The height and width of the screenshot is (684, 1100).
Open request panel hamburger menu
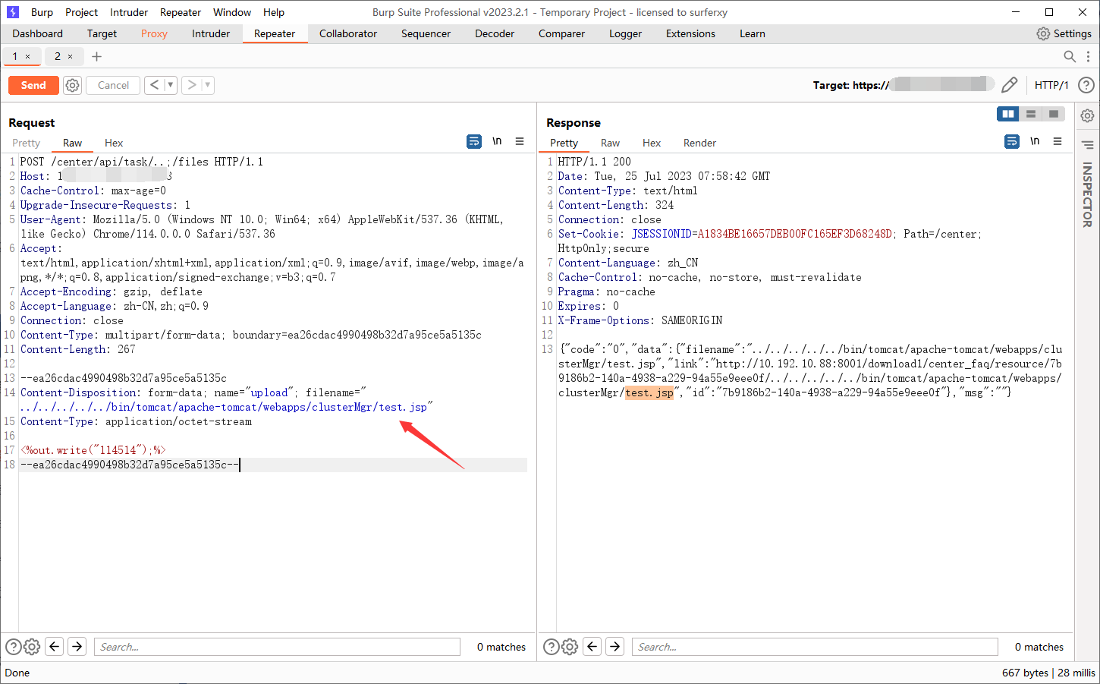[x=520, y=141]
